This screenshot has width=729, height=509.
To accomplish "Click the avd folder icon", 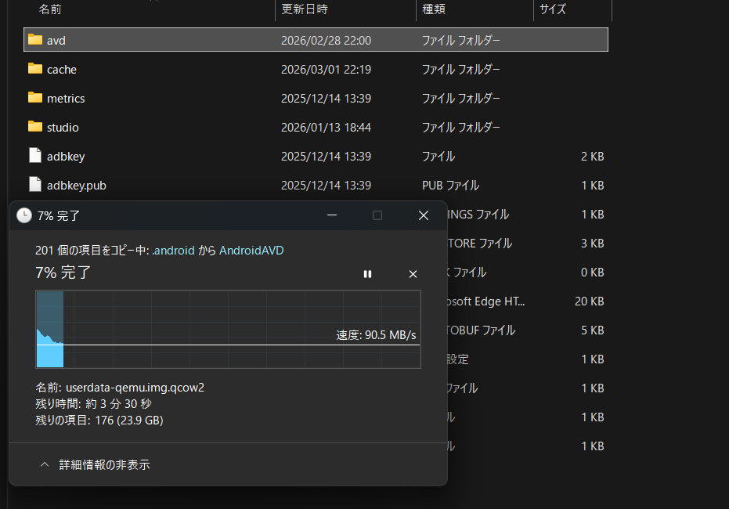I will [34, 40].
